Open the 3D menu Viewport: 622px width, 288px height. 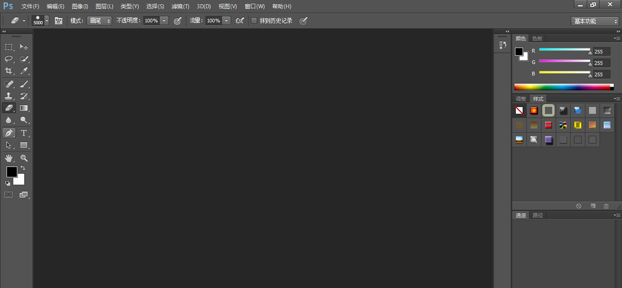pyautogui.click(x=204, y=7)
